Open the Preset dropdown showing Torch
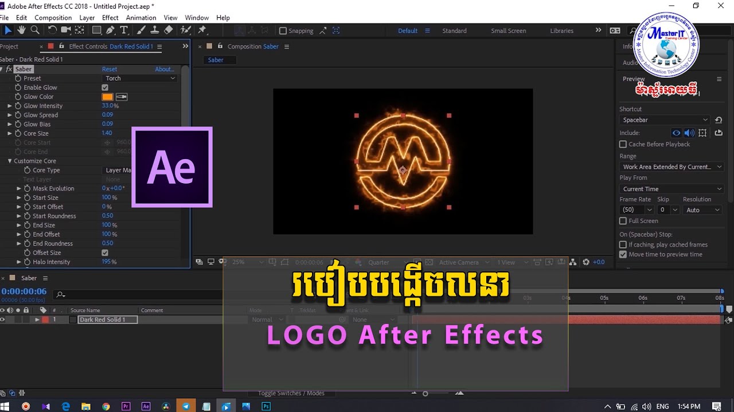Image resolution: width=734 pixels, height=412 pixels. pos(140,78)
